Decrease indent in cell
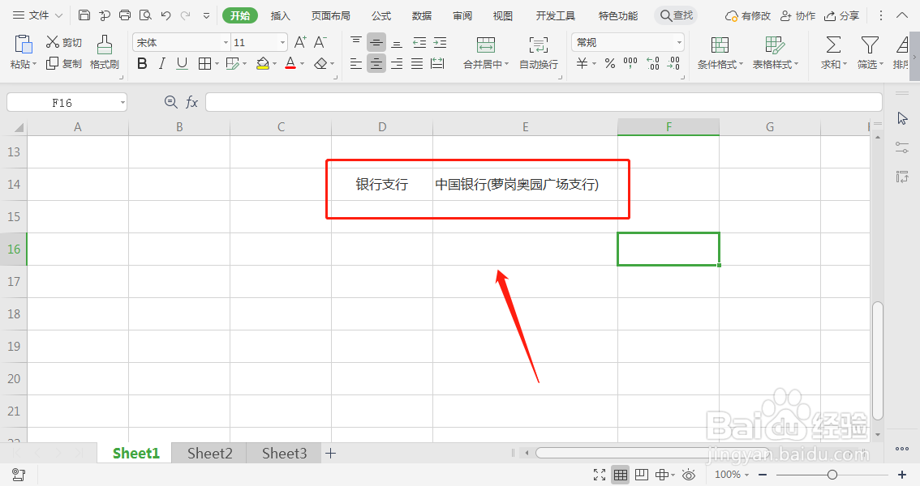Screen dimensions: 920x486 click(419, 42)
